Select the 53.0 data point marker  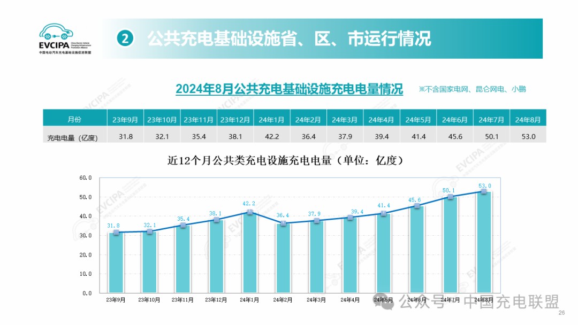(483, 191)
